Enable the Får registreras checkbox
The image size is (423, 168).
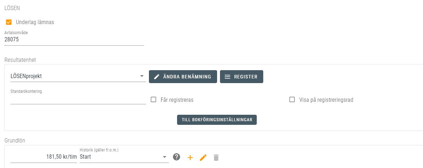click(153, 100)
